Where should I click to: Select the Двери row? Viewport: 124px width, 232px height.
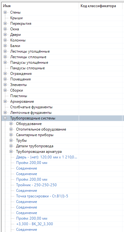point(15,35)
